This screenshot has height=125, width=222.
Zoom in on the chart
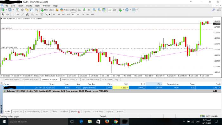(x=94, y=10)
